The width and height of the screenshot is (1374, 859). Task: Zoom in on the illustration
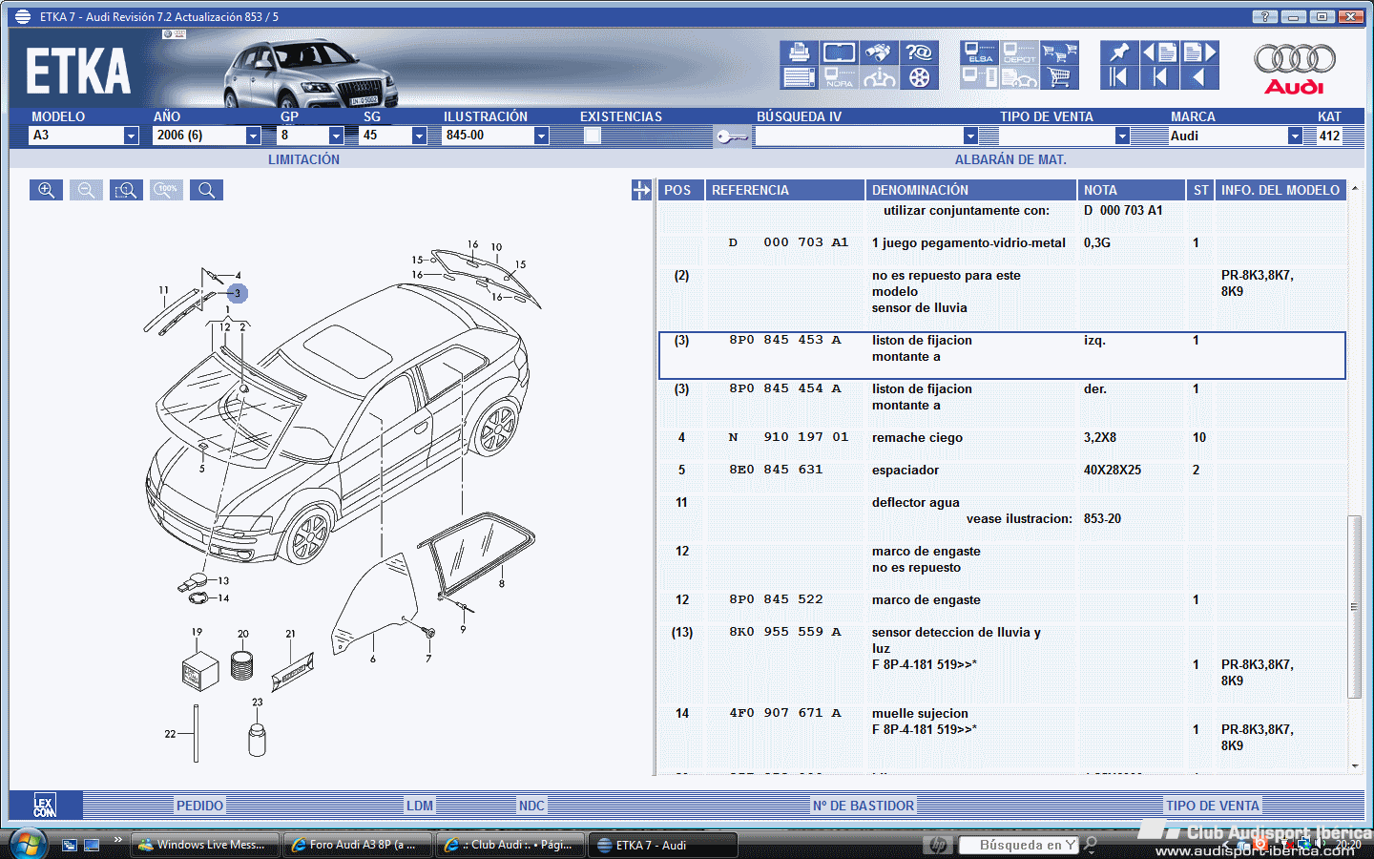pyautogui.click(x=46, y=190)
